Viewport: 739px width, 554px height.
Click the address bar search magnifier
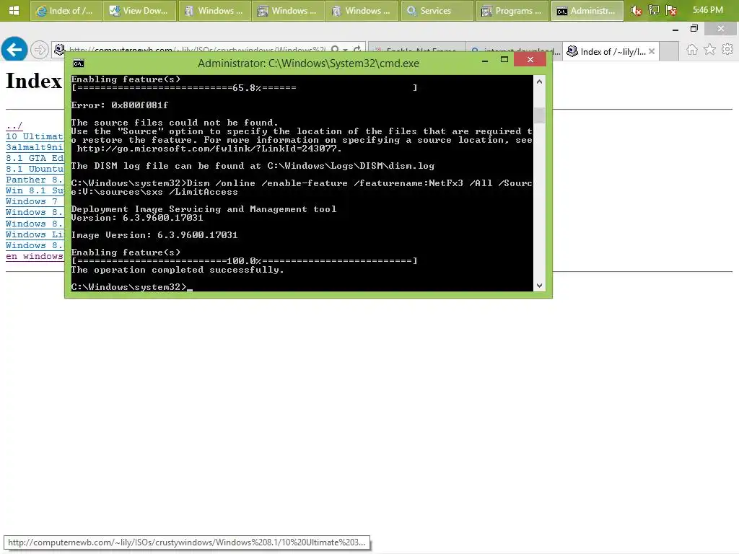335,50
